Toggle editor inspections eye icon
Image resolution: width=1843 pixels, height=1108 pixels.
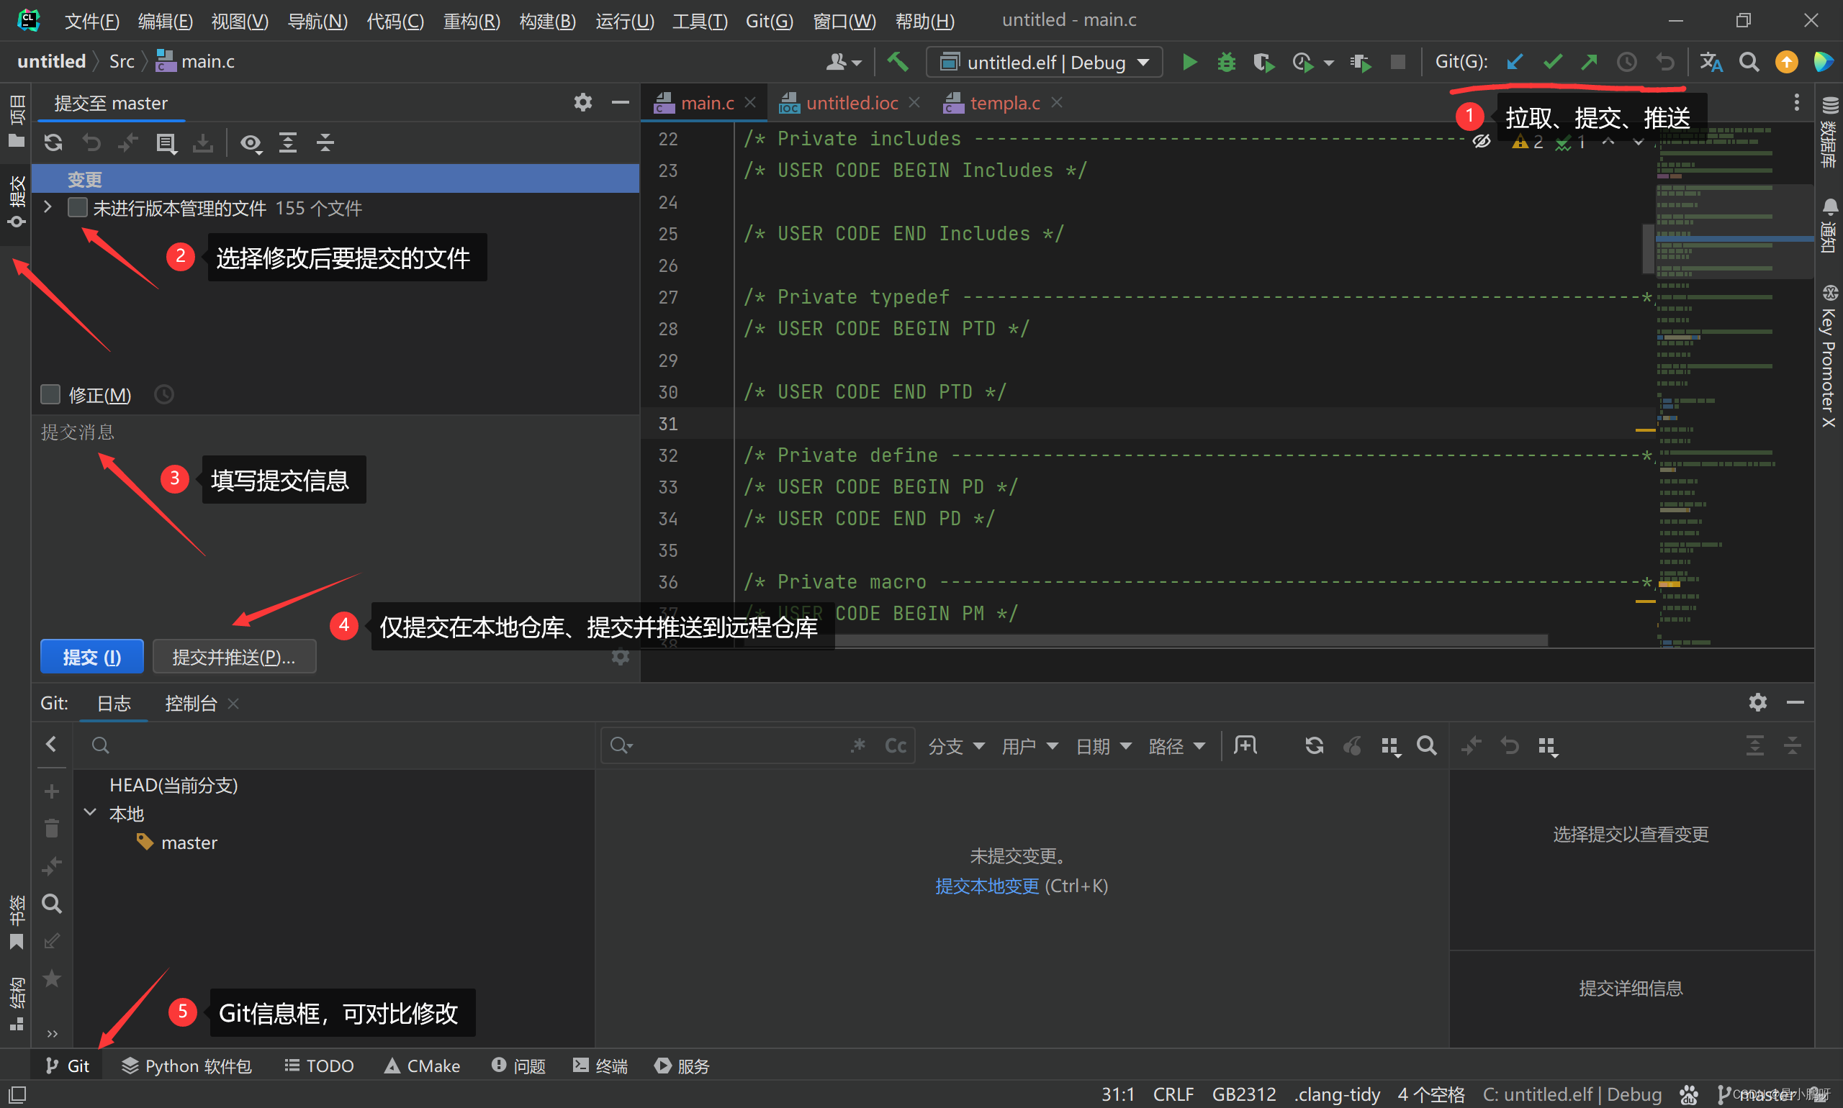[1482, 141]
